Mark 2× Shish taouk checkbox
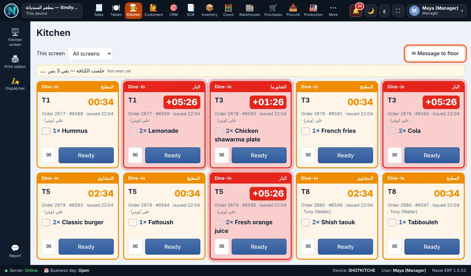The width and height of the screenshot is (471, 276). click(x=305, y=222)
